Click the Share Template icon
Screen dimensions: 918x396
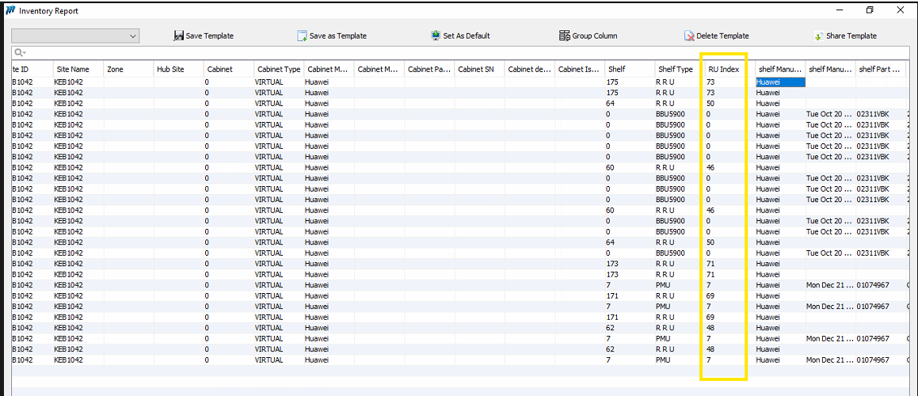point(818,36)
